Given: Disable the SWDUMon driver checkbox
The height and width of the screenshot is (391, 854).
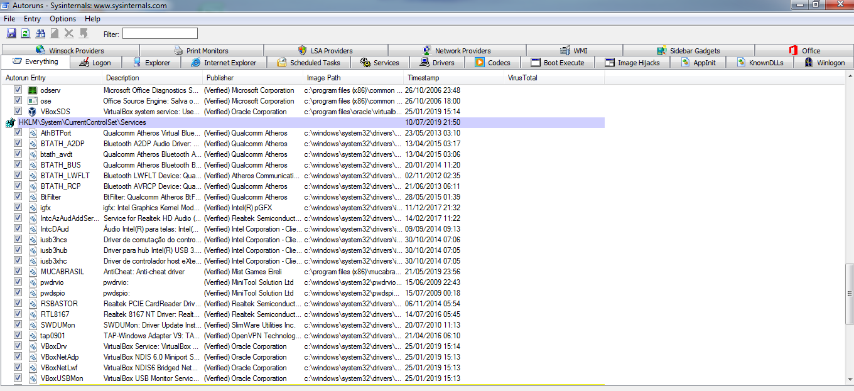Looking at the screenshot, I should point(18,325).
